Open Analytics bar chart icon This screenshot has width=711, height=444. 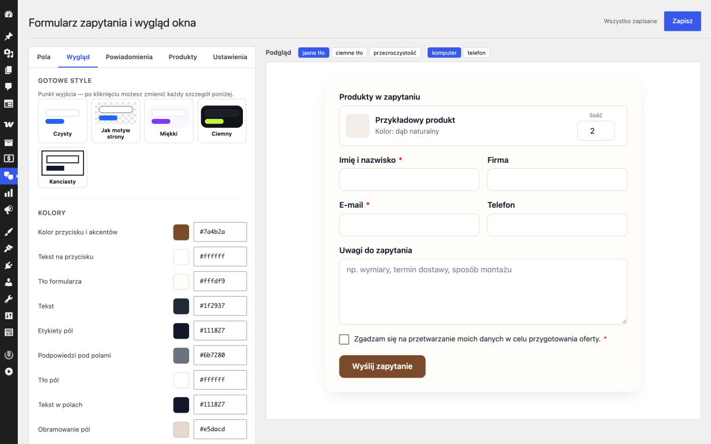9,193
